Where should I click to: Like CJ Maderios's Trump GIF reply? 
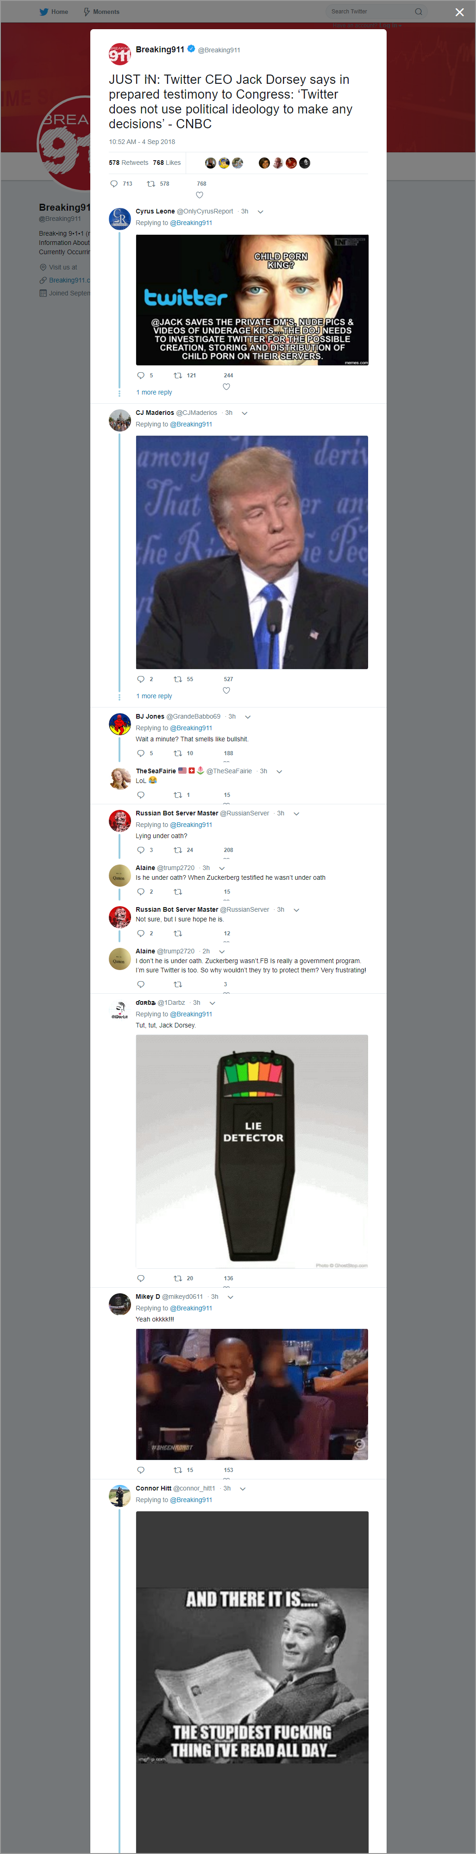point(226,690)
